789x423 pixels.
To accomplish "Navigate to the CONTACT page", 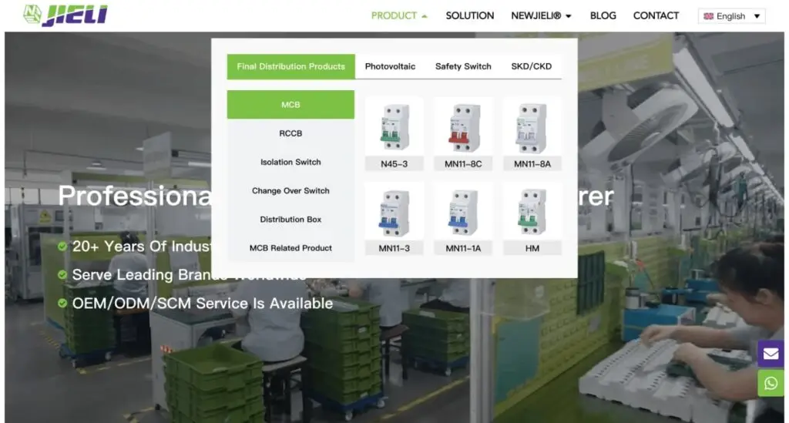I will pos(656,15).
